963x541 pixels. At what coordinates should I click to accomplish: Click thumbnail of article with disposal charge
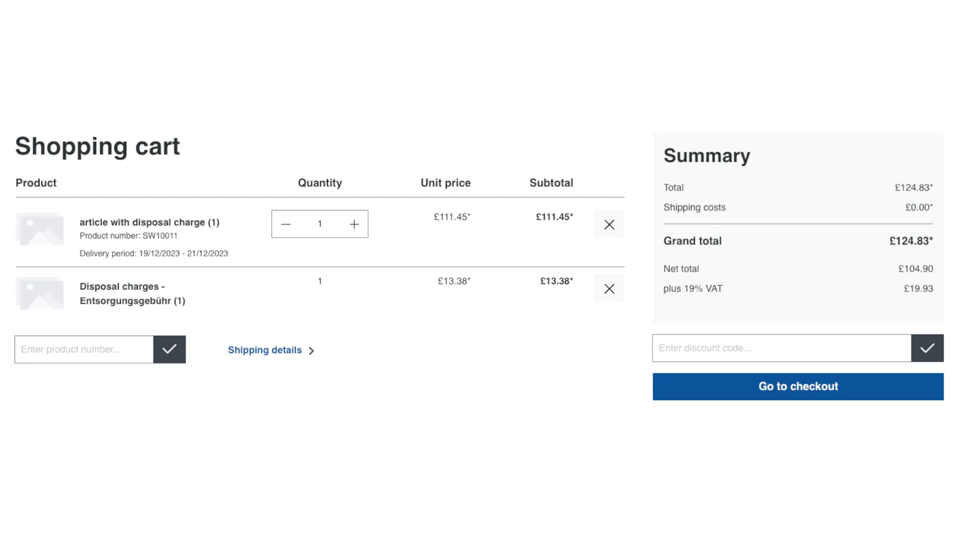(x=40, y=229)
